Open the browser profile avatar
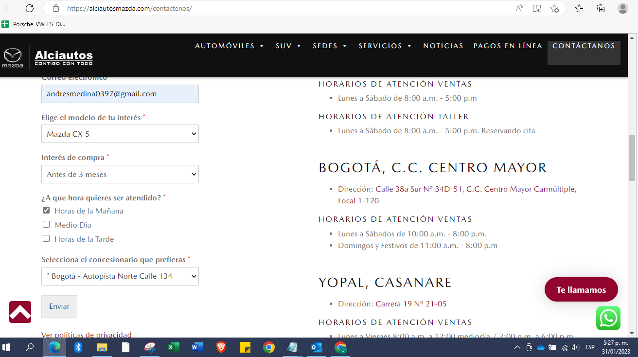This screenshot has height=357, width=638. (622, 8)
